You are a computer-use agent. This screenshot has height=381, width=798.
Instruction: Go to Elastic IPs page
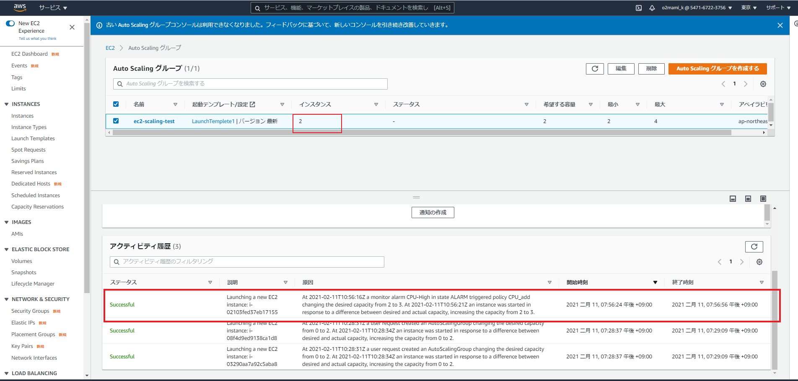[x=23, y=323]
